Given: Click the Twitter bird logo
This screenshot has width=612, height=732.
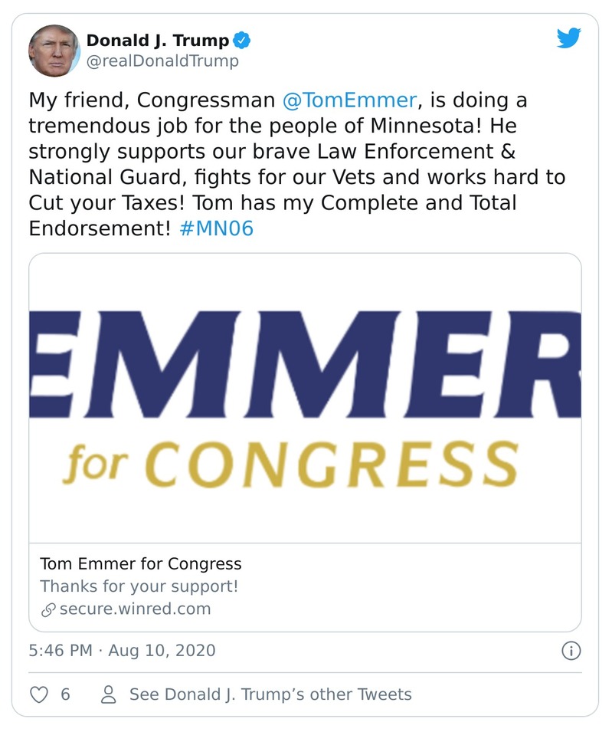Looking at the screenshot, I should click(x=568, y=38).
